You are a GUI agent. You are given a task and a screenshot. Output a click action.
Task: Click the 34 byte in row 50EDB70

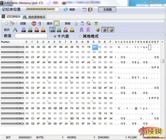(94, 98)
